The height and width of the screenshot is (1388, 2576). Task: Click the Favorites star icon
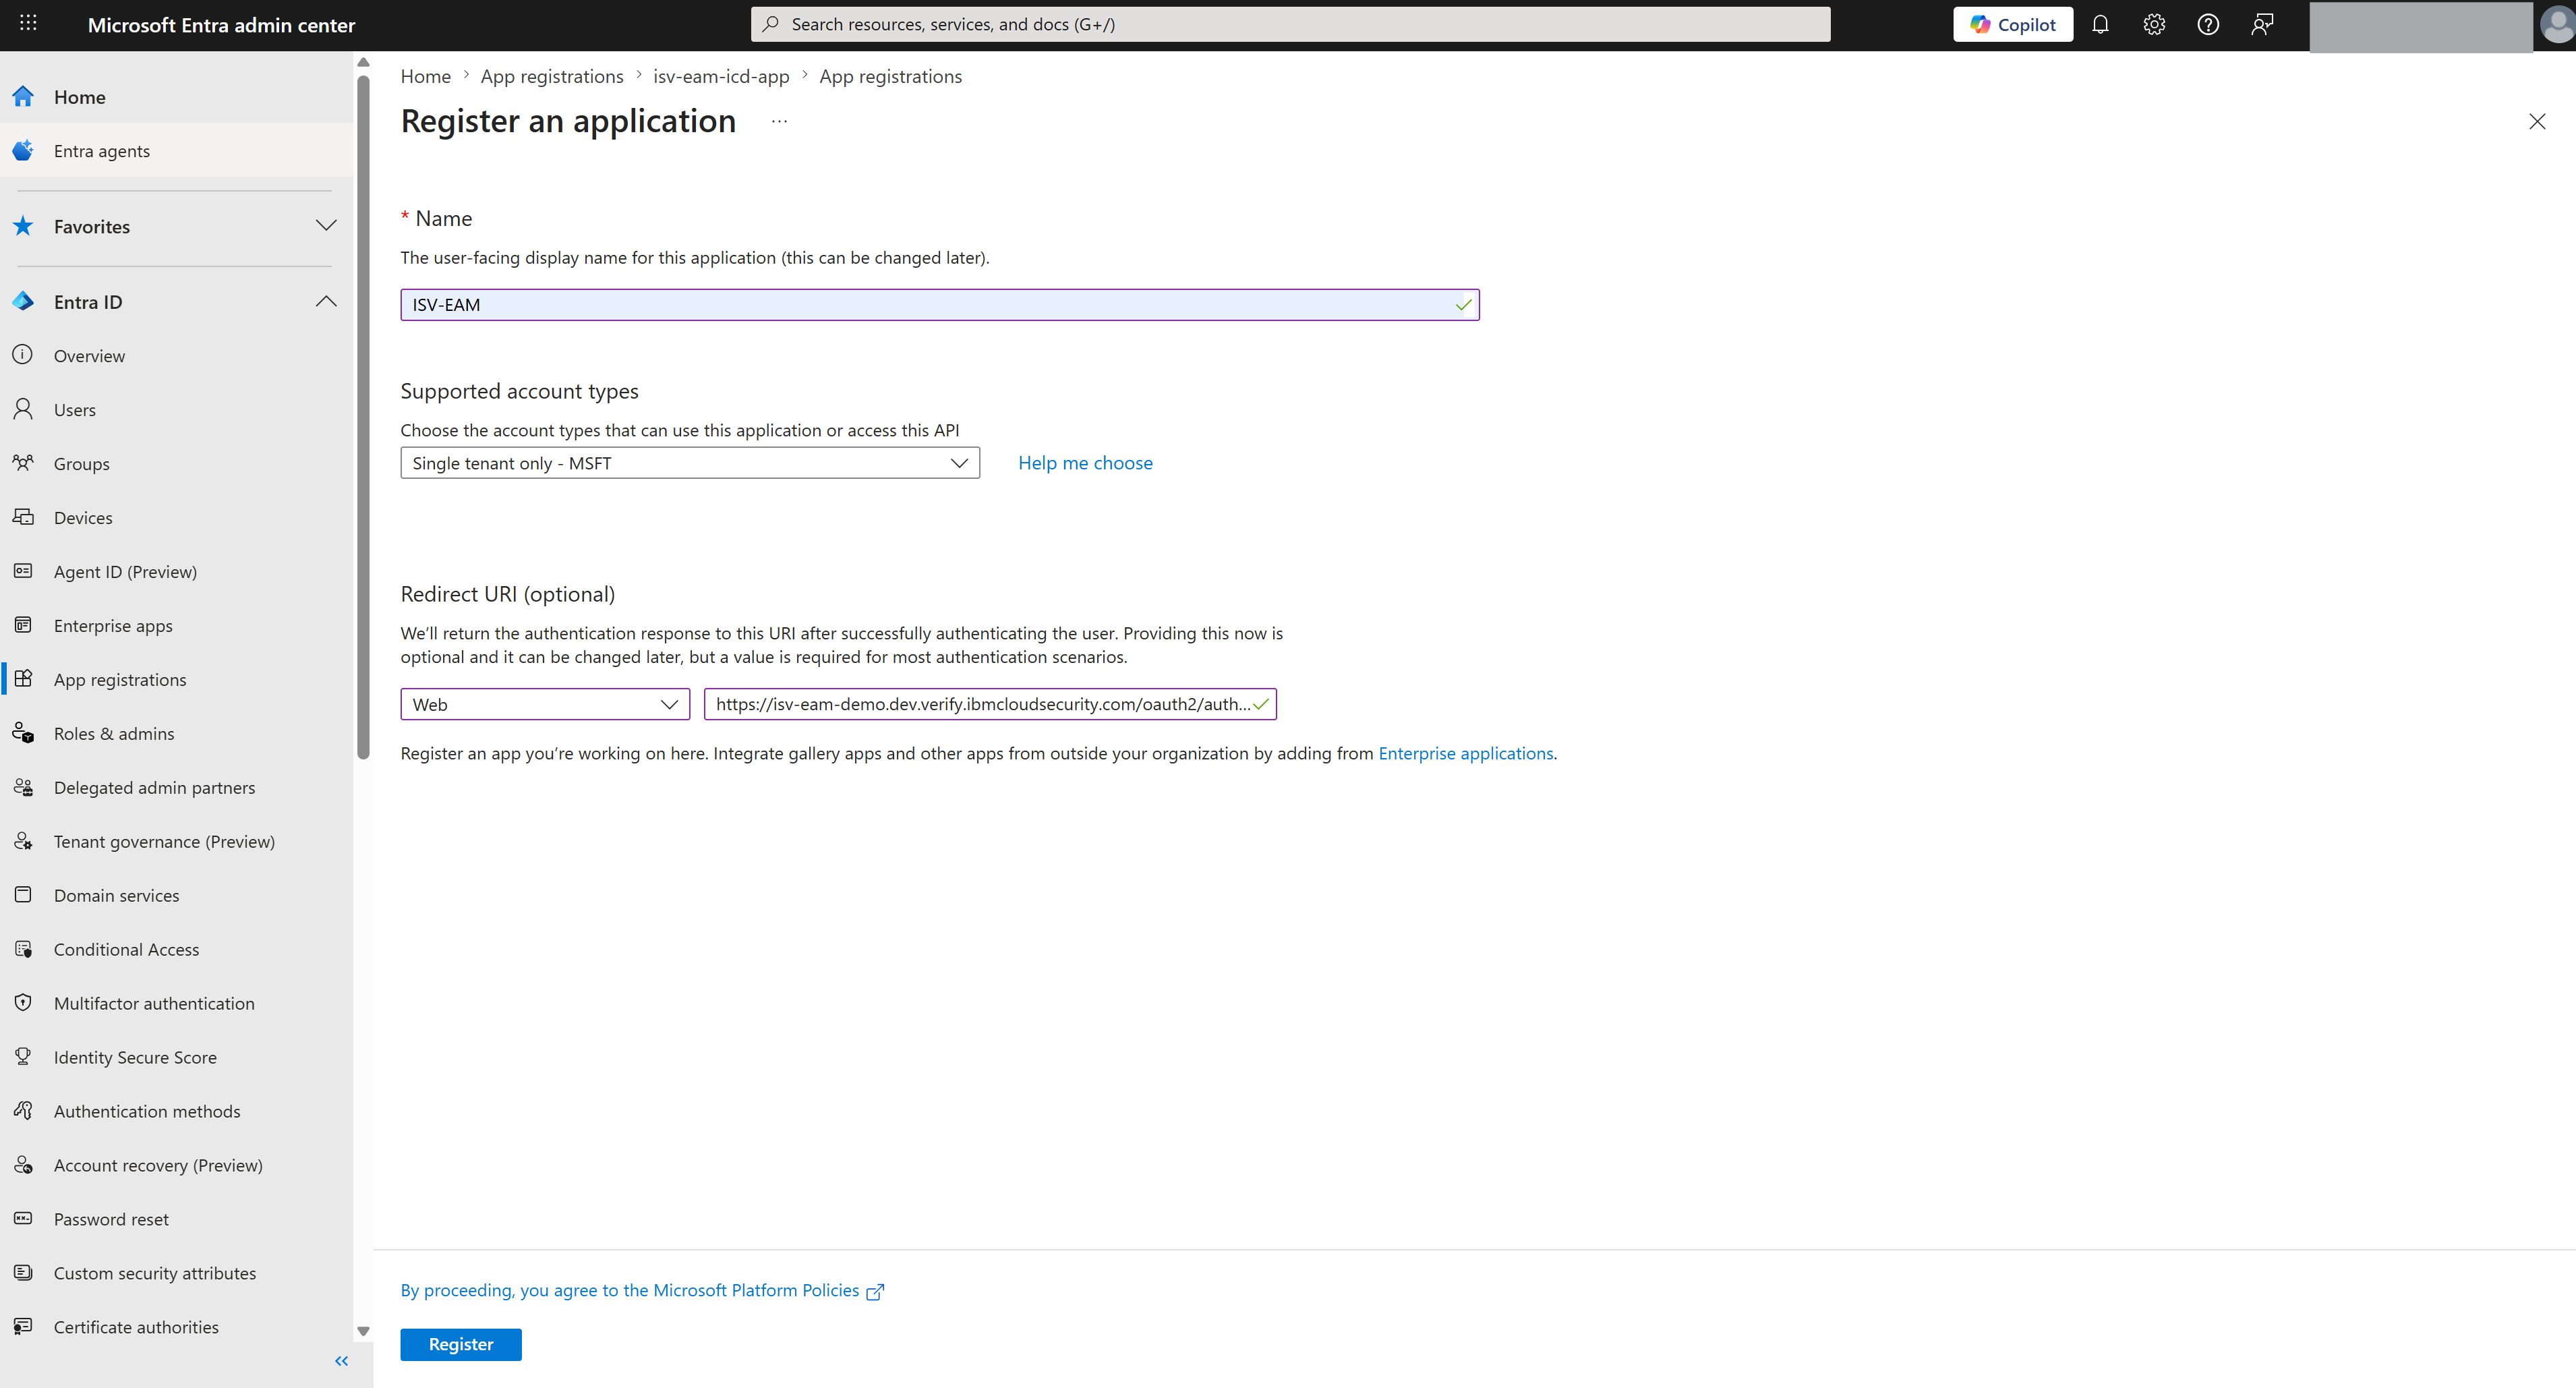tap(23, 226)
